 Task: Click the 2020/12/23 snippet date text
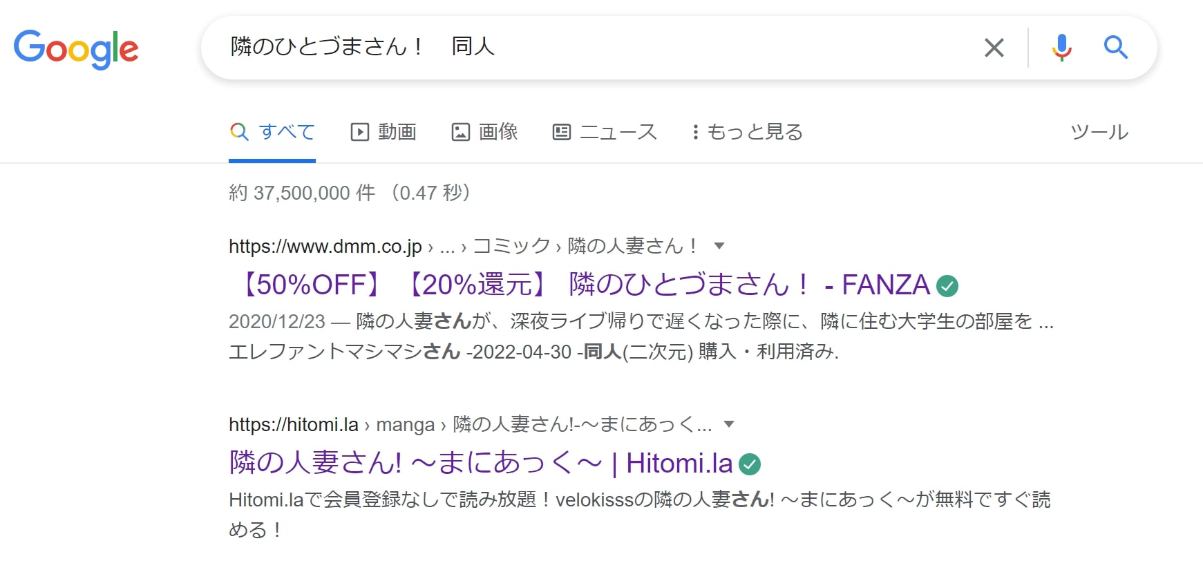click(x=277, y=321)
